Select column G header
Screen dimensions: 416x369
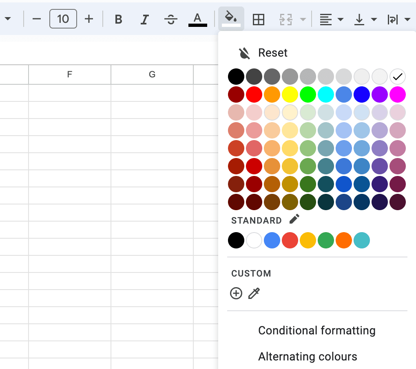pyautogui.click(x=152, y=74)
